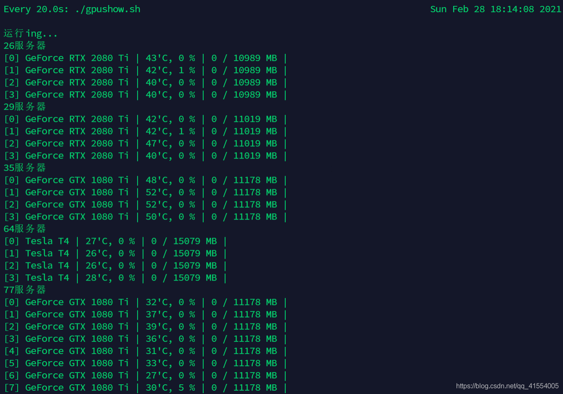Click "GeForce RTX 2080 Ti" in 26服务器 row [2]
The height and width of the screenshot is (394, 563).
coord(77,82)
